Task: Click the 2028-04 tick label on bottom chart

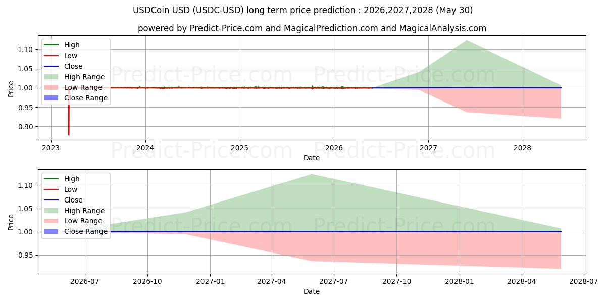Action: point(522,282)
